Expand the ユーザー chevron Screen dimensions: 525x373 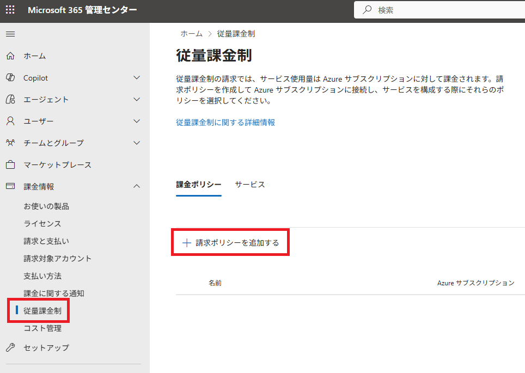coord(137,121)
